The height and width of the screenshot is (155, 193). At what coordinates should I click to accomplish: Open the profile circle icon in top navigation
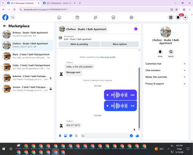click(131, 17)
